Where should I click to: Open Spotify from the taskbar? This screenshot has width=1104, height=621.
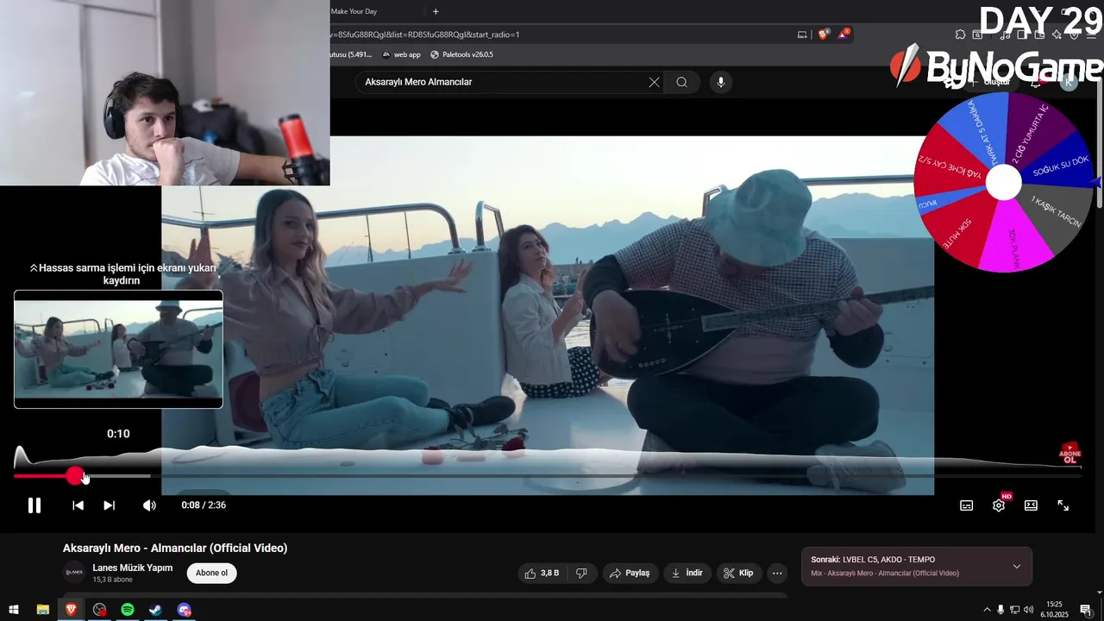point(128,610)
